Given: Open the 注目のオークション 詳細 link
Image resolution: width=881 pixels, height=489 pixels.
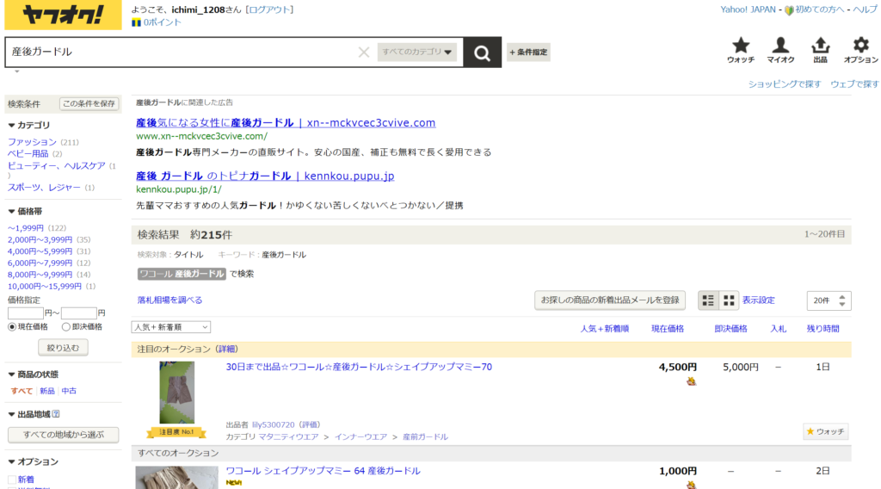Looking at the screenshot, I should [227, 349].
